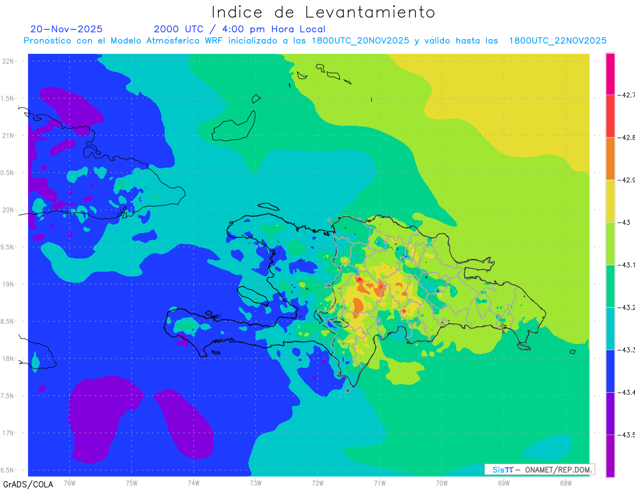
Task: Choose the bright yellow segment above -43
Action: [611, 201]
